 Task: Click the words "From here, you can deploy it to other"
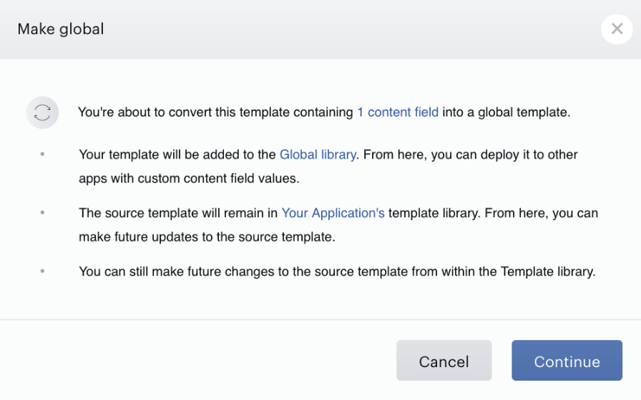471,155
